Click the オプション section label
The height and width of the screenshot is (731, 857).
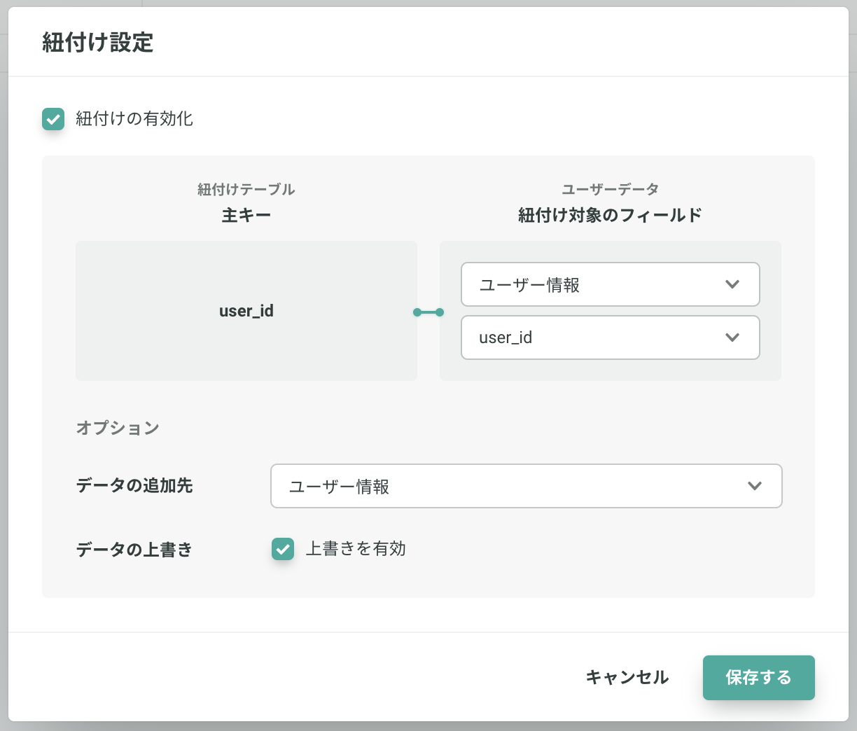(x=118, y=428)
